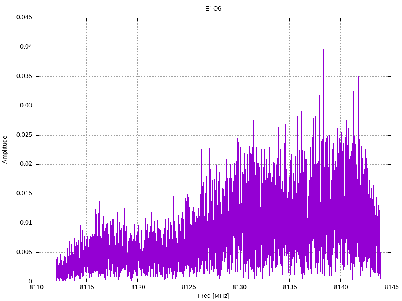Image resolution: width=402 pixels, height=301 pixels.
Task: Click the 8110 x-axis tick label
Action: coord(37,287)
